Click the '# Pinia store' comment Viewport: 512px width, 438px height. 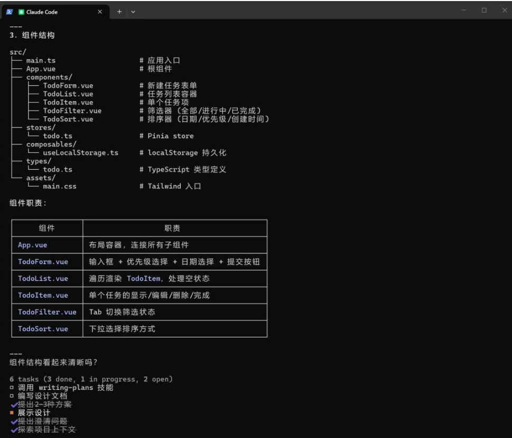166,136
